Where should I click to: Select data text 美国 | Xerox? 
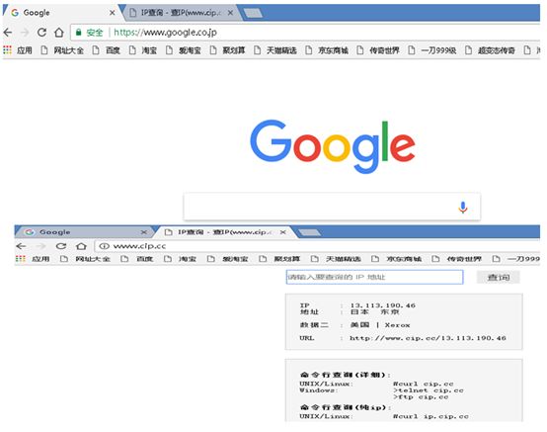[x=380, y=325]
